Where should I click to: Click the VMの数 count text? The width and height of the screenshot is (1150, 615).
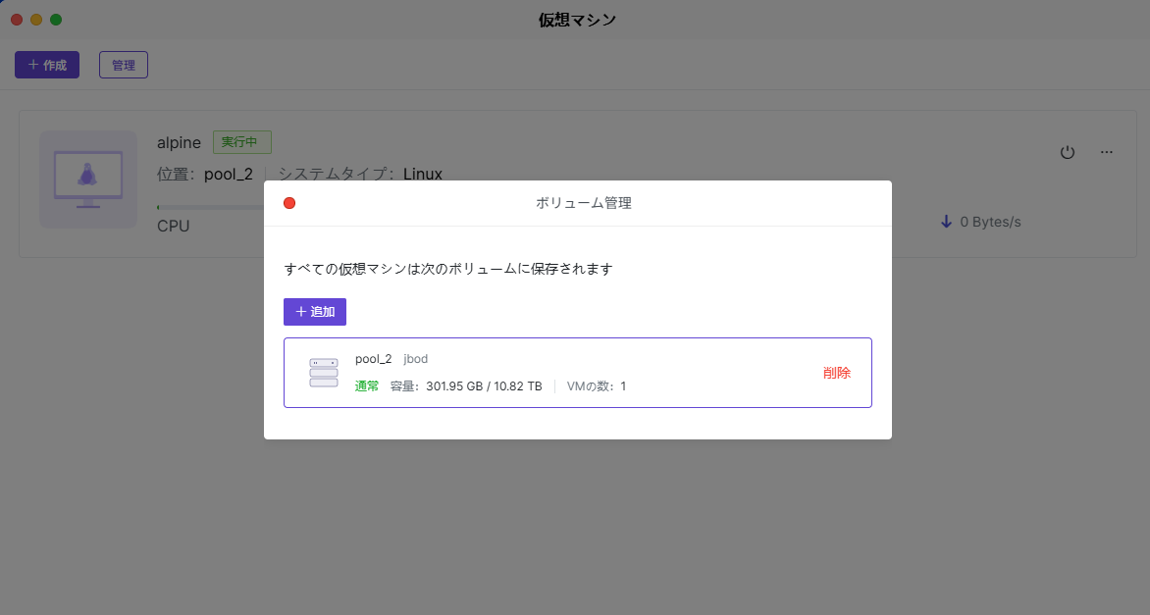(596, 386)
